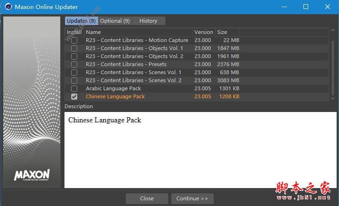Select the Presets library checkbox
Screen dimensions: 339x206
pyautogui.click(x=74, y=65)
